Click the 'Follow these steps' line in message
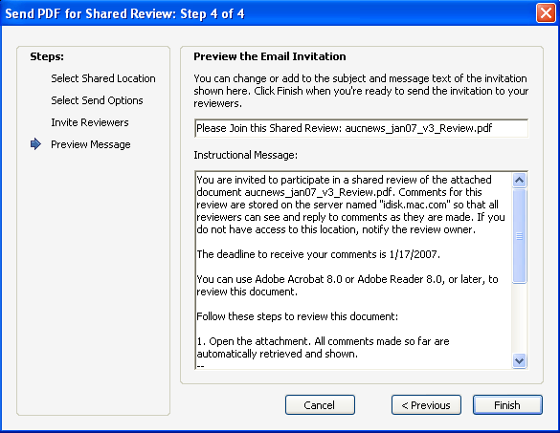 click(x=297, y=316)
